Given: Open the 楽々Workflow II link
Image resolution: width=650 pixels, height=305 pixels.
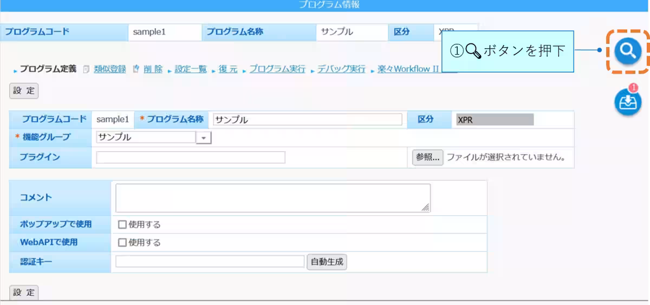Looking at the screenshot, I should (408, 69).
